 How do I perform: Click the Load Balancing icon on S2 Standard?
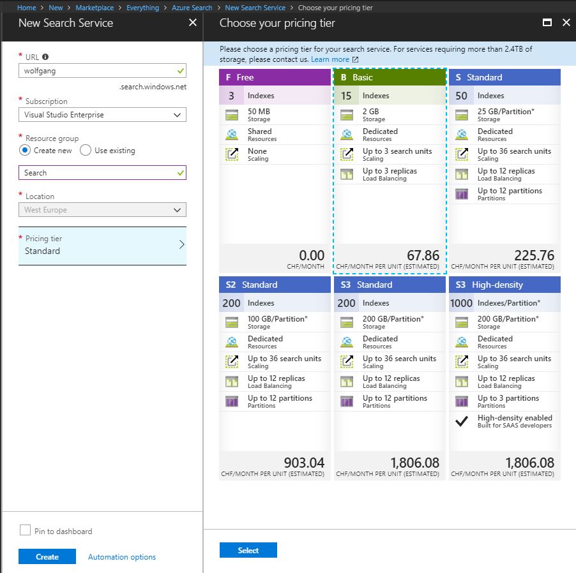231,383
